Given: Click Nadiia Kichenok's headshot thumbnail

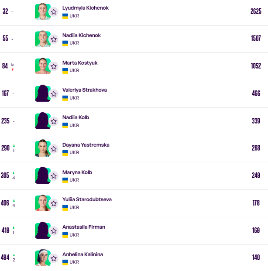Looking at the screenshot, I should pyautogui.click(x=42, y=39).
